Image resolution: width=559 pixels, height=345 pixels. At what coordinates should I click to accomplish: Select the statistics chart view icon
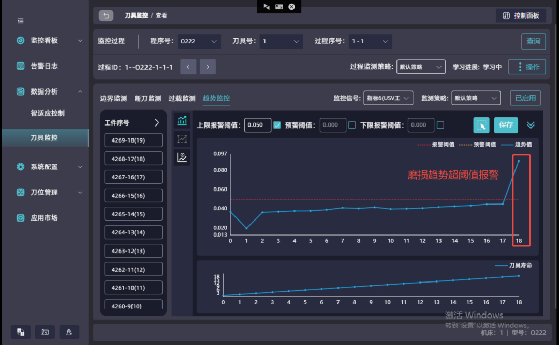[182, 157]
